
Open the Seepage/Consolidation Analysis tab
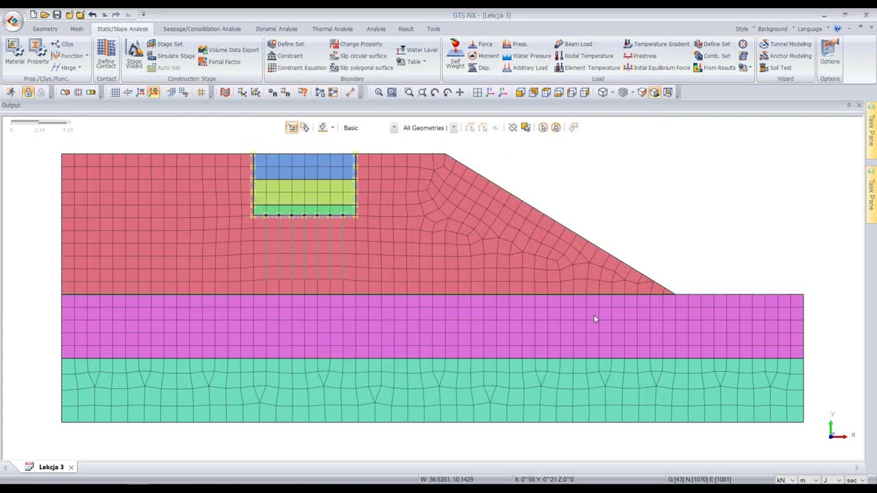pos(202,29)
